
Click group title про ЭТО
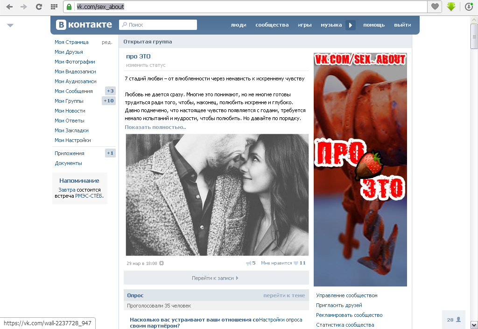pyautogui.click(x=138, y=56)
